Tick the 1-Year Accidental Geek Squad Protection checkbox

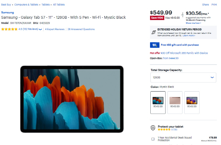[x=153, y=139]
